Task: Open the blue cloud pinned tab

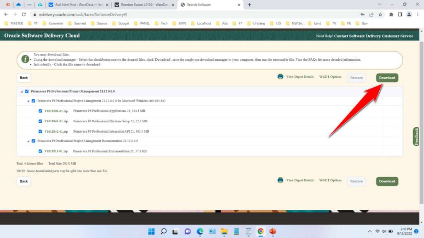Action: tap(18, 5)
